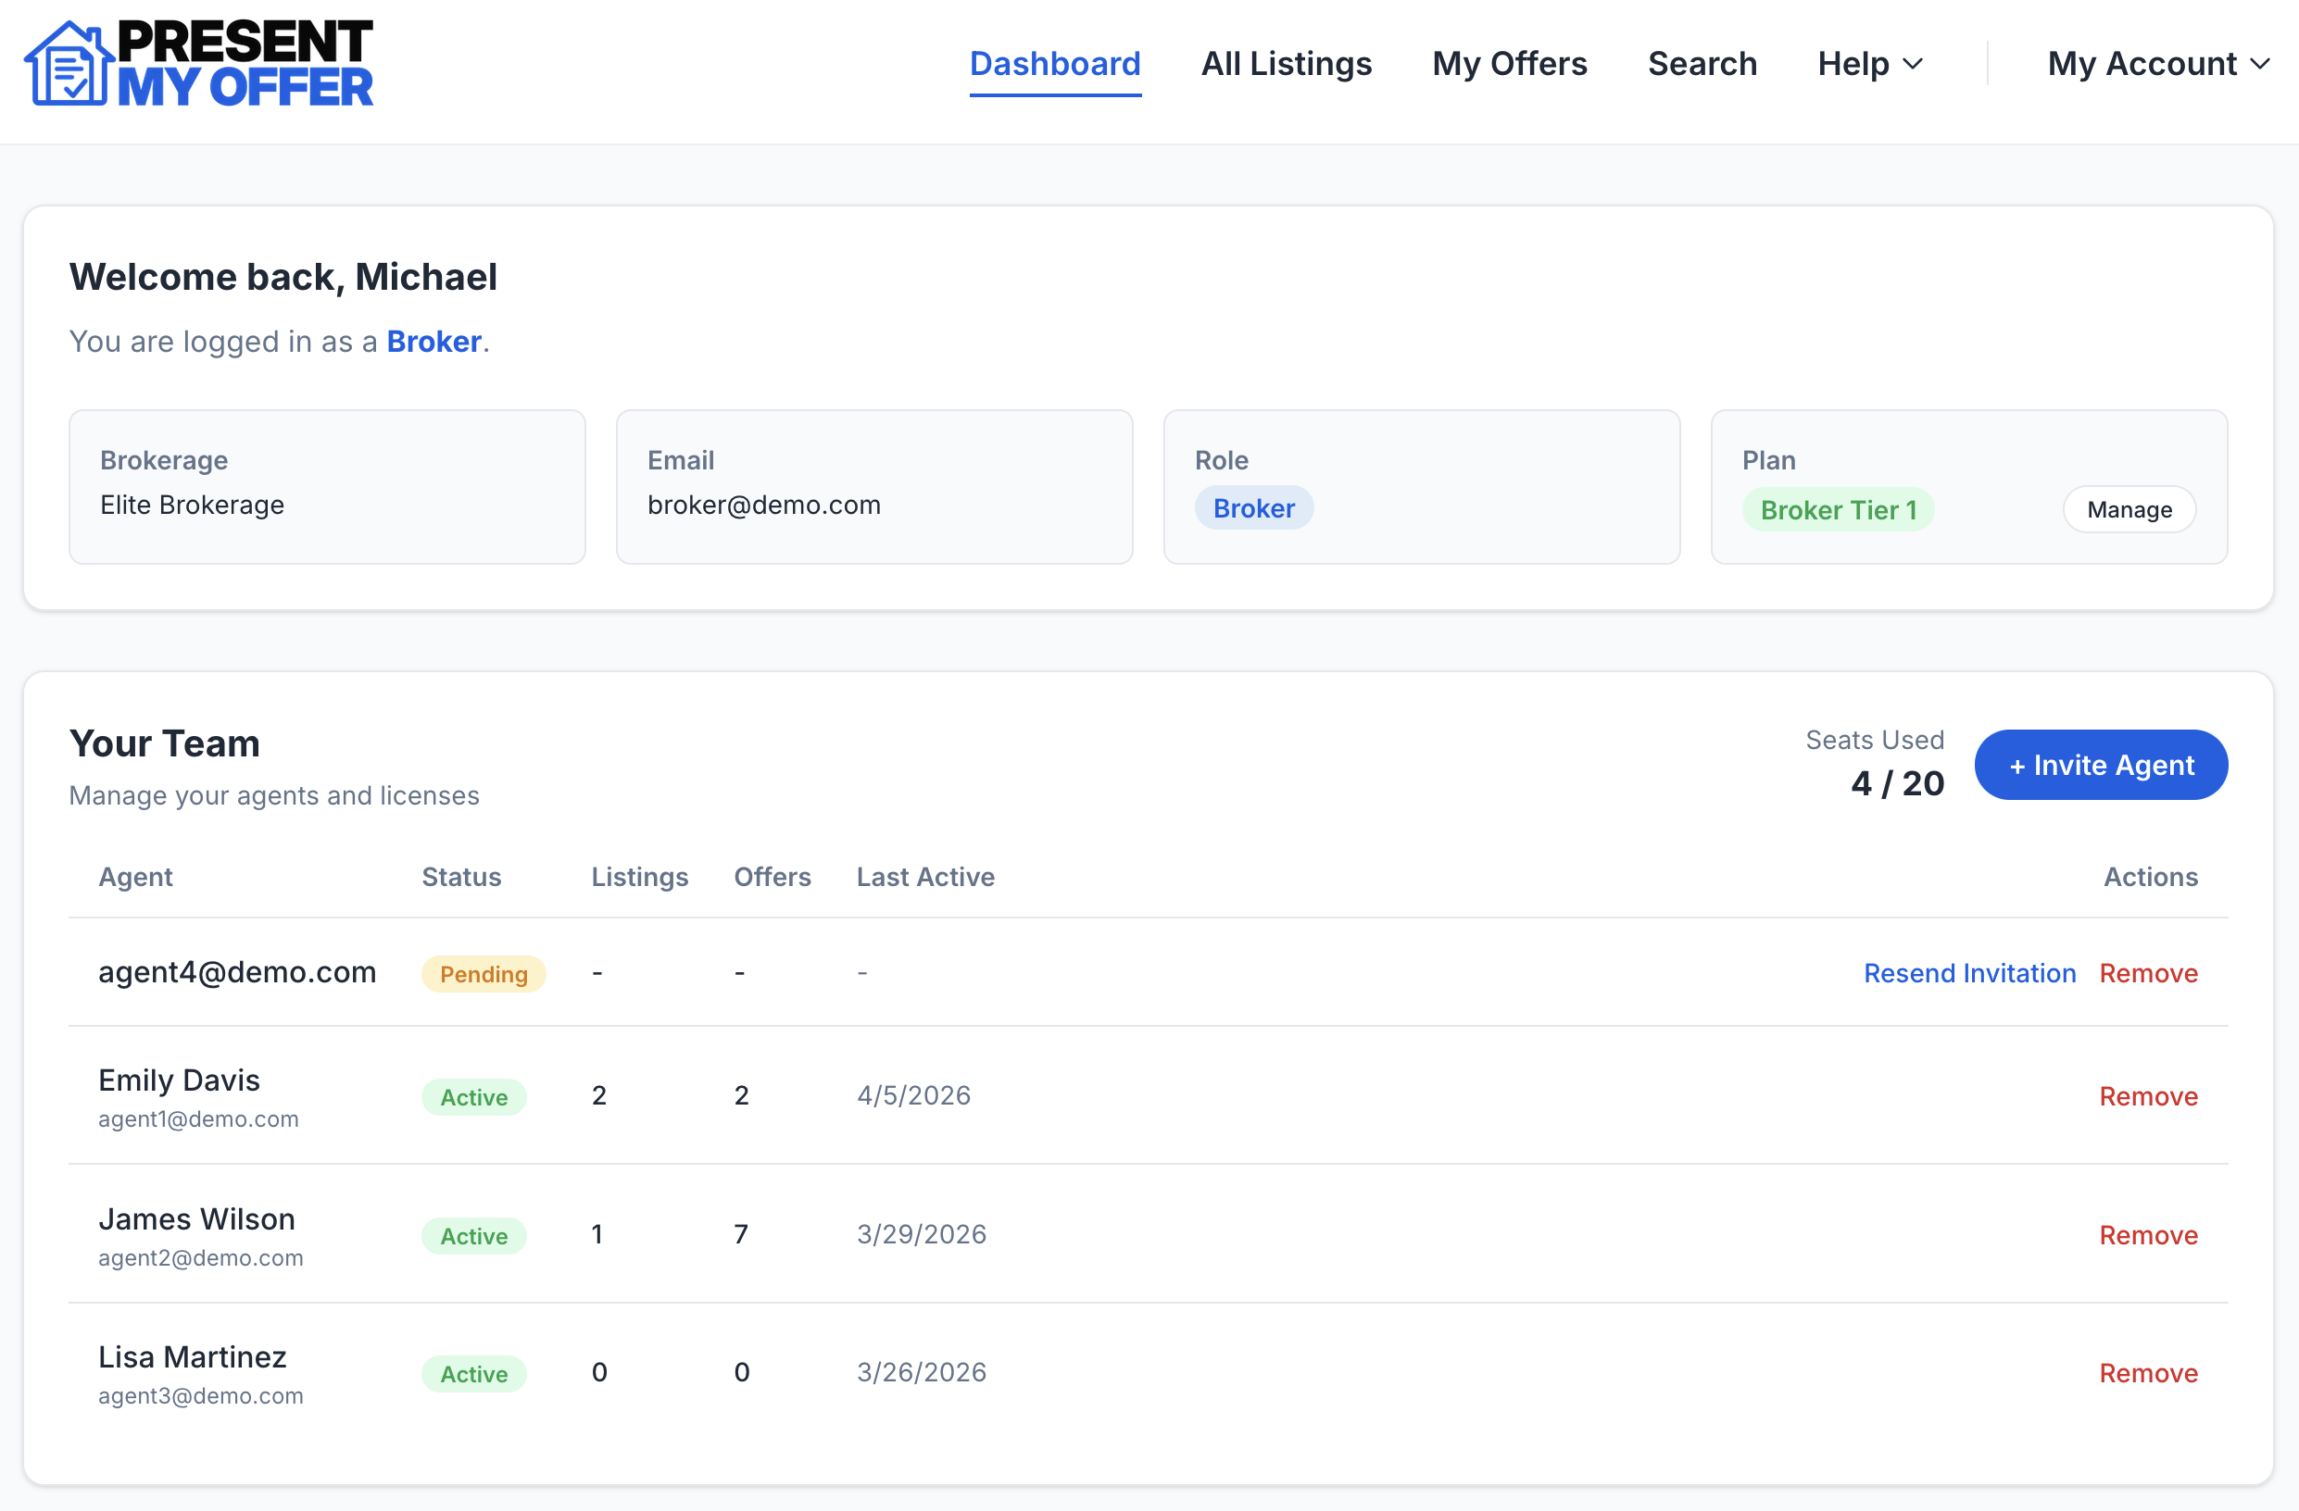Remove James Wilson from the team

(x=2148, y=1235)
